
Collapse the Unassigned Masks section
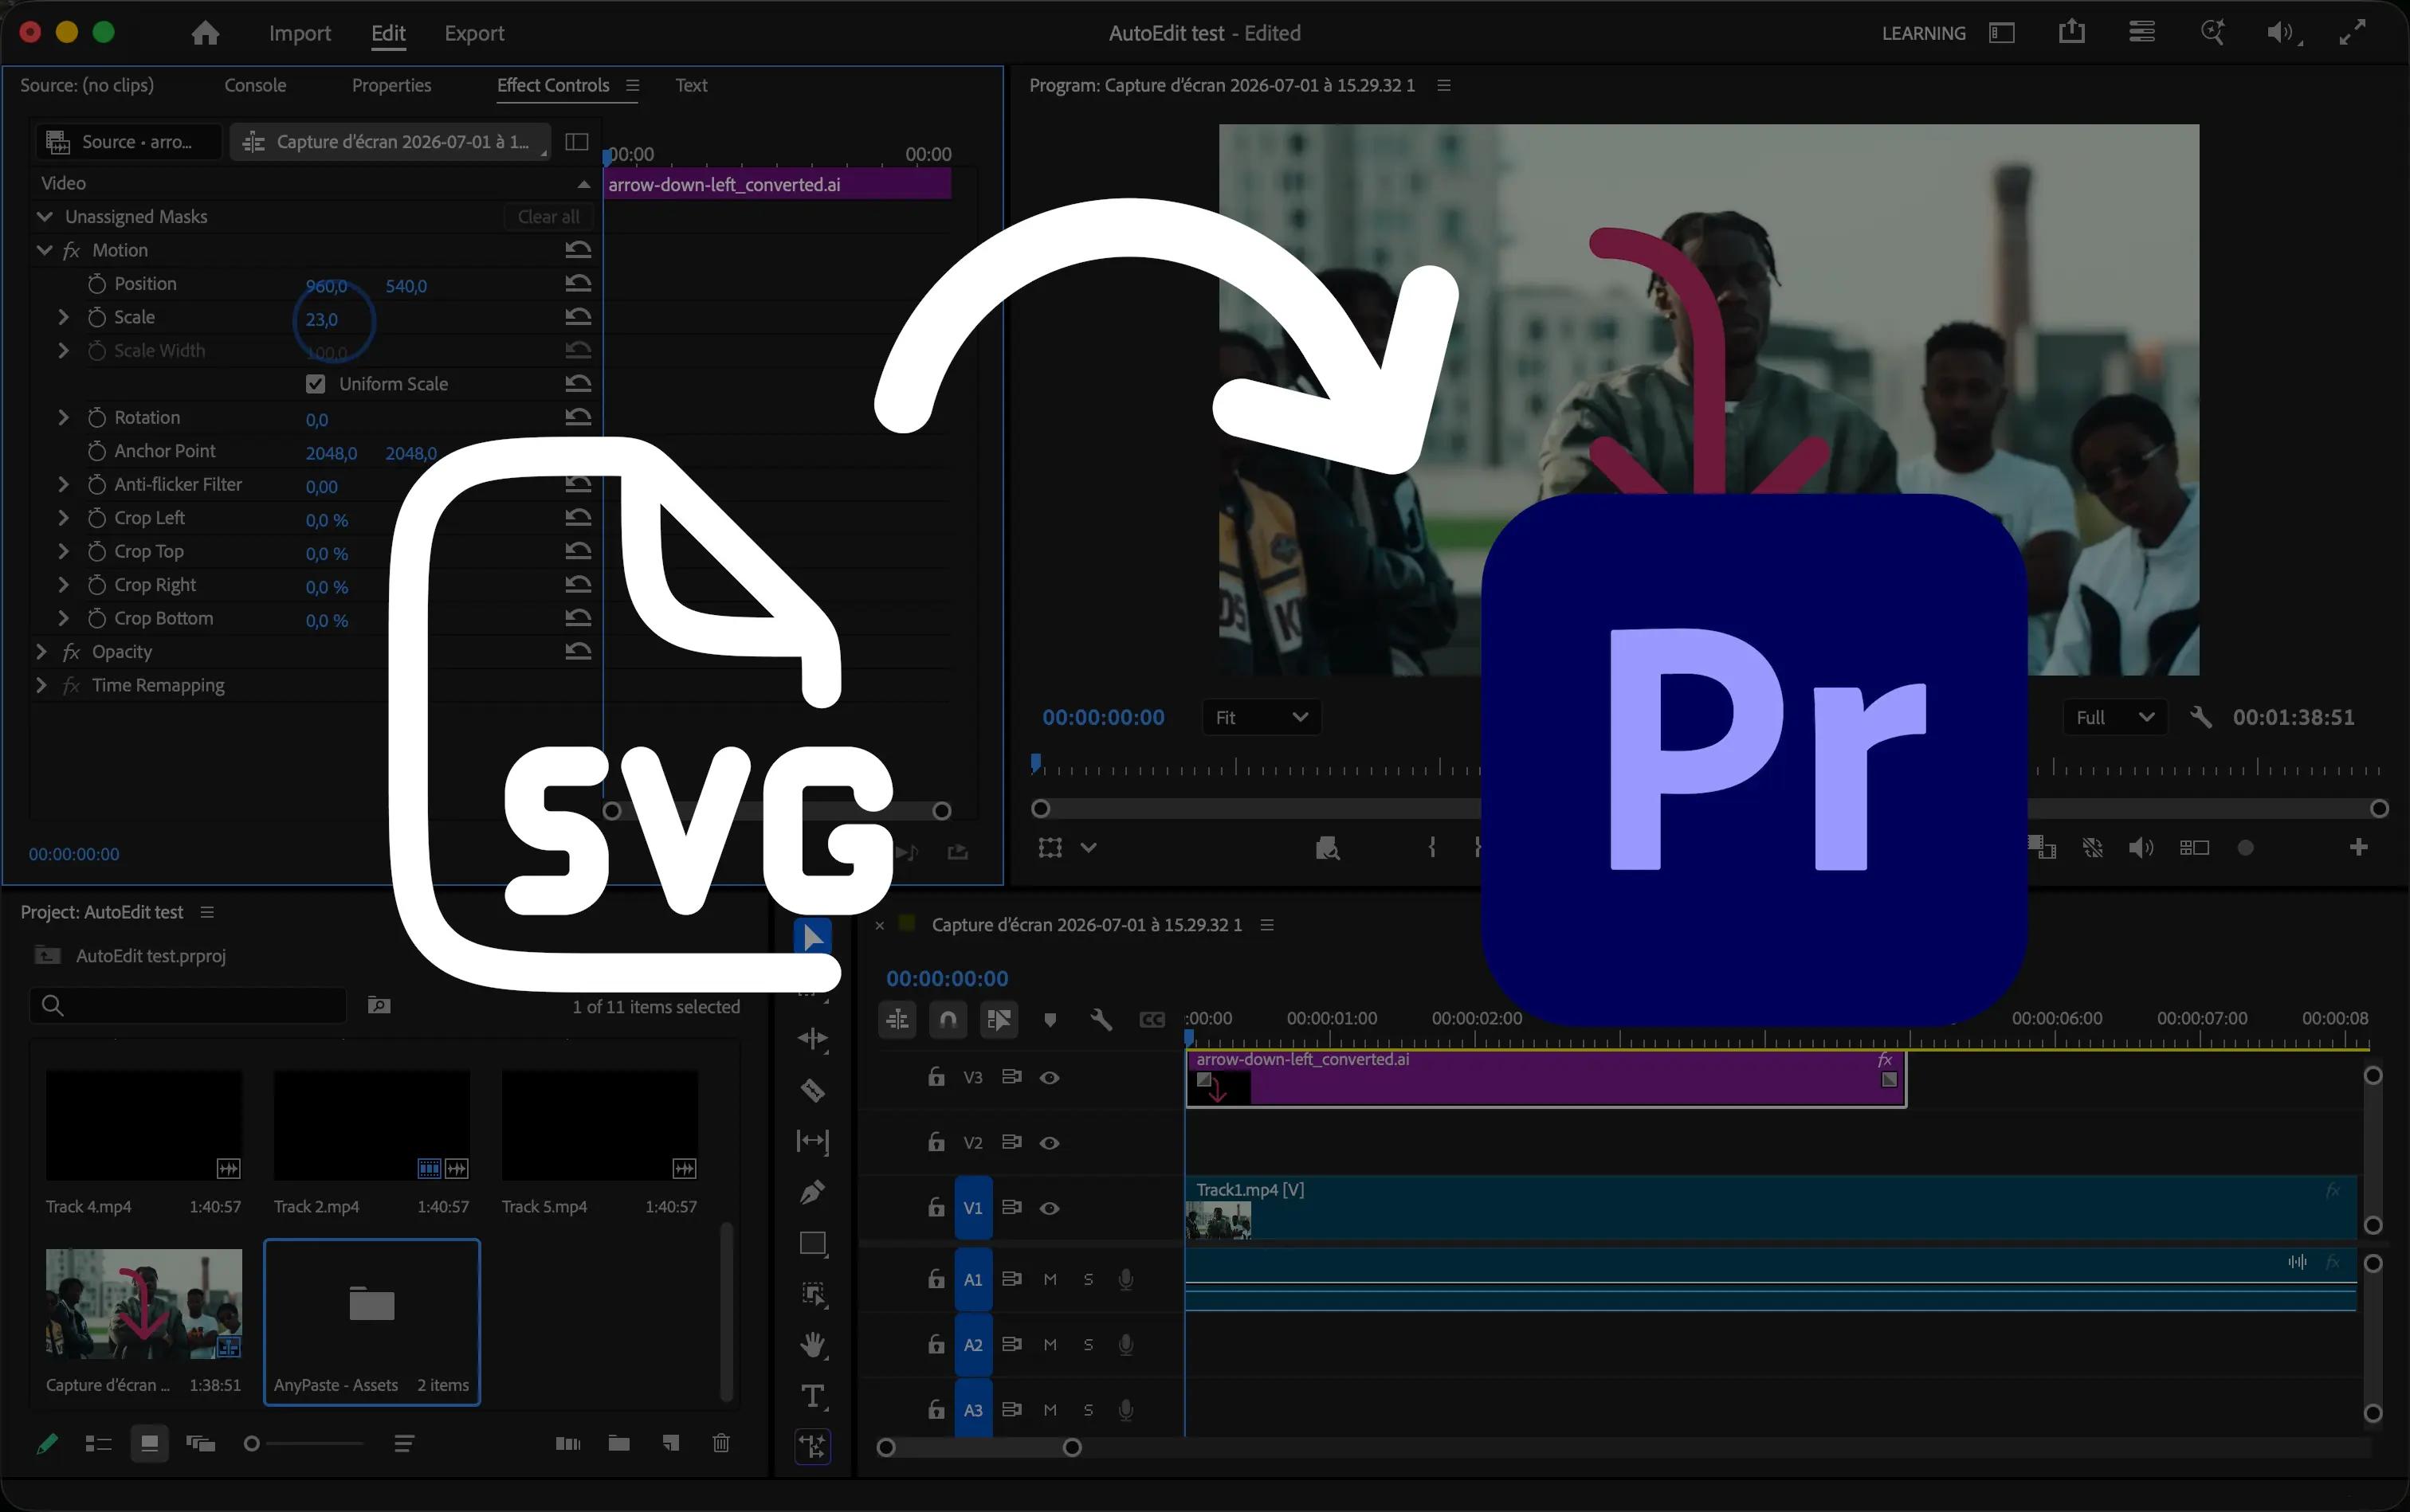coord(44,216)
